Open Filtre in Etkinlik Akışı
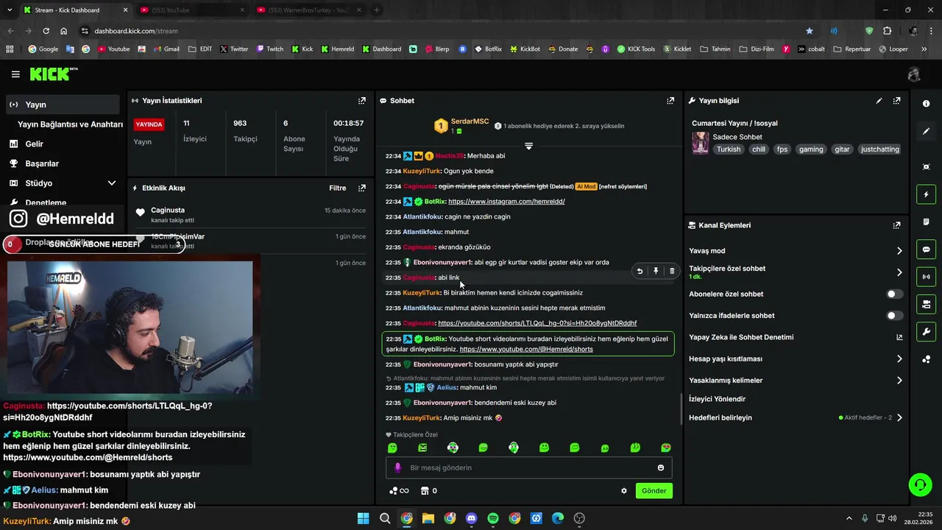 [337, 188]
